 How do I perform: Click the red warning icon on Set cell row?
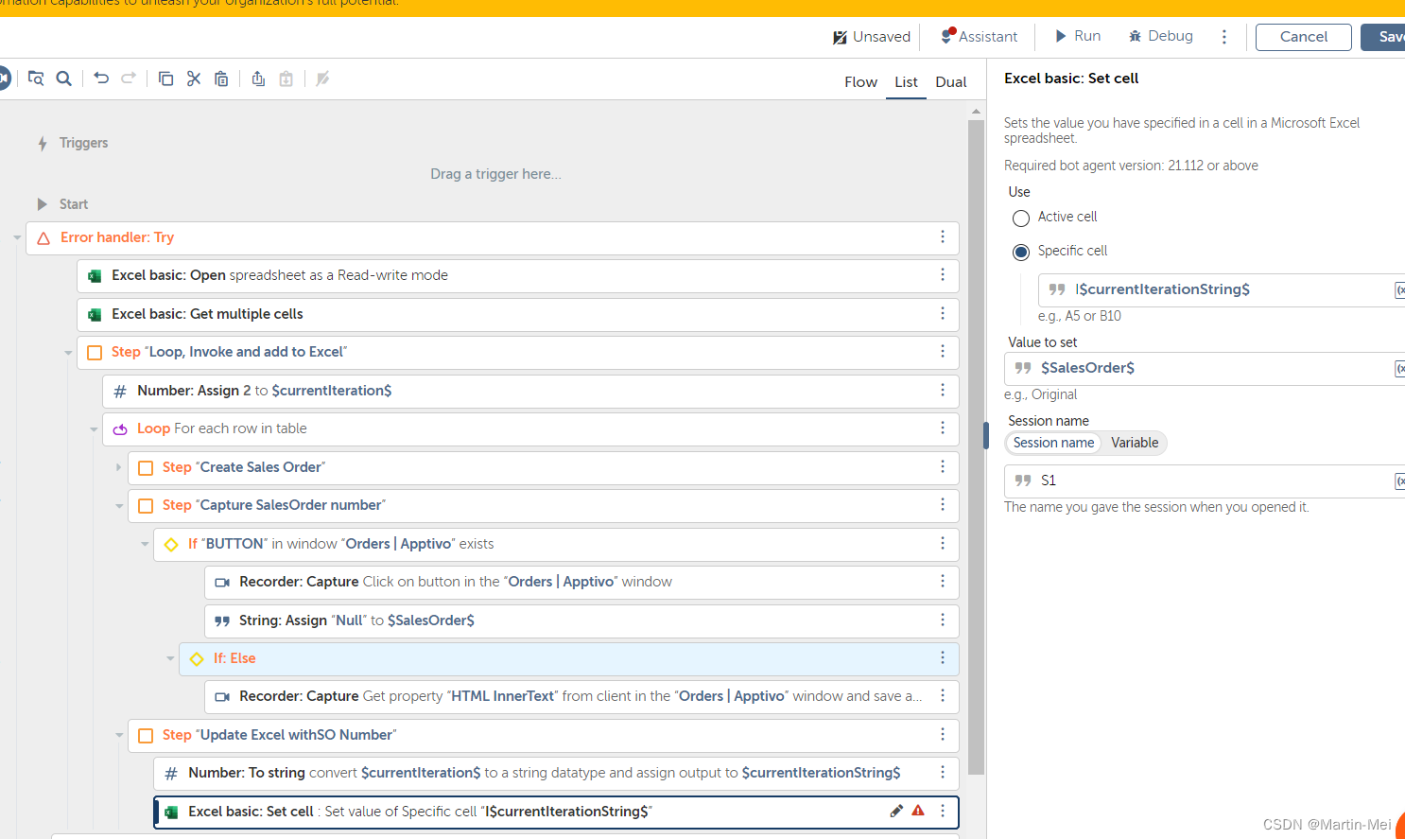click(x=918, y=811)
